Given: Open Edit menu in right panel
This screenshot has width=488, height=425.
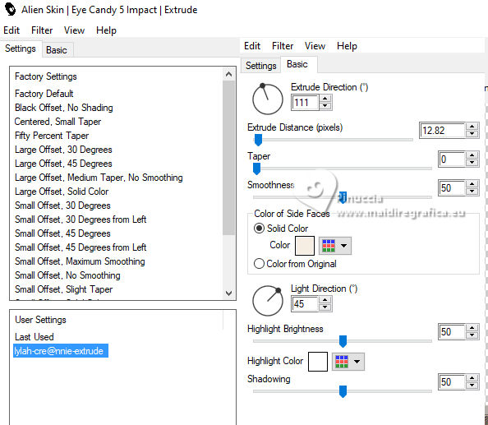Looking at the screenshot, I should (252, 46).
